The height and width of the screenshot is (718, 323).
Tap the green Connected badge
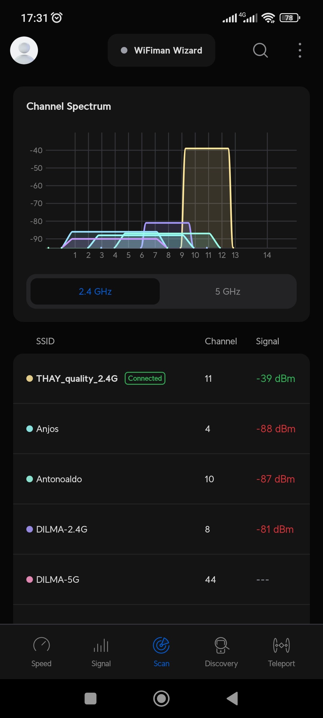145,378
